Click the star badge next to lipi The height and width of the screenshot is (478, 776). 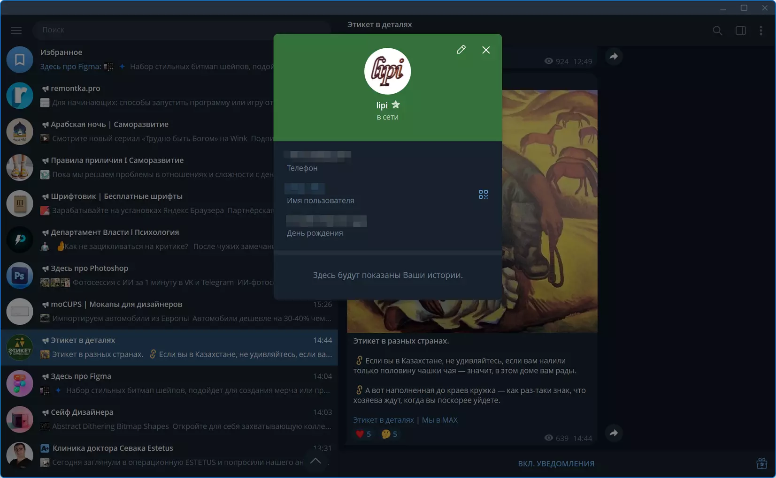[396, 105]
